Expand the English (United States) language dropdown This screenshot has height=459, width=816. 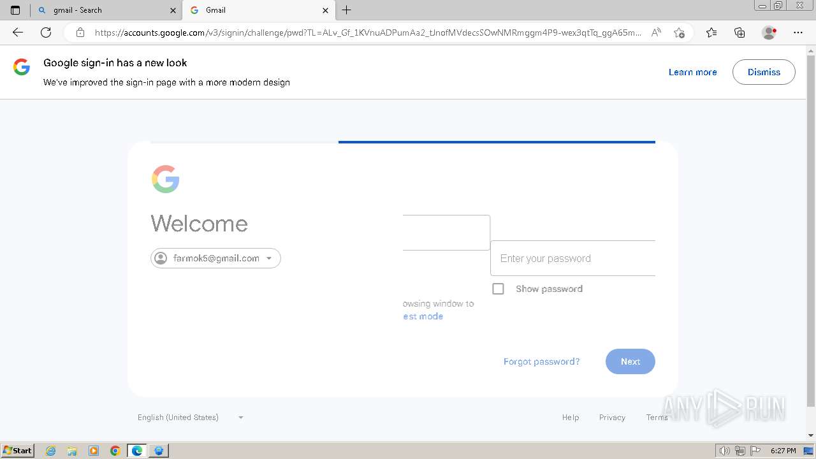point(191,418)
